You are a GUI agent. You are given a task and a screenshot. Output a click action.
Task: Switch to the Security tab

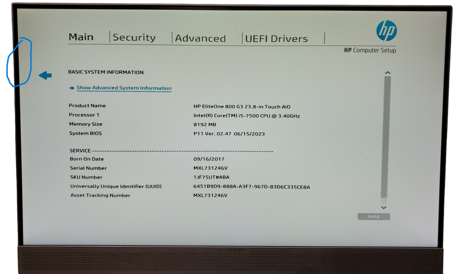[134, 38]
